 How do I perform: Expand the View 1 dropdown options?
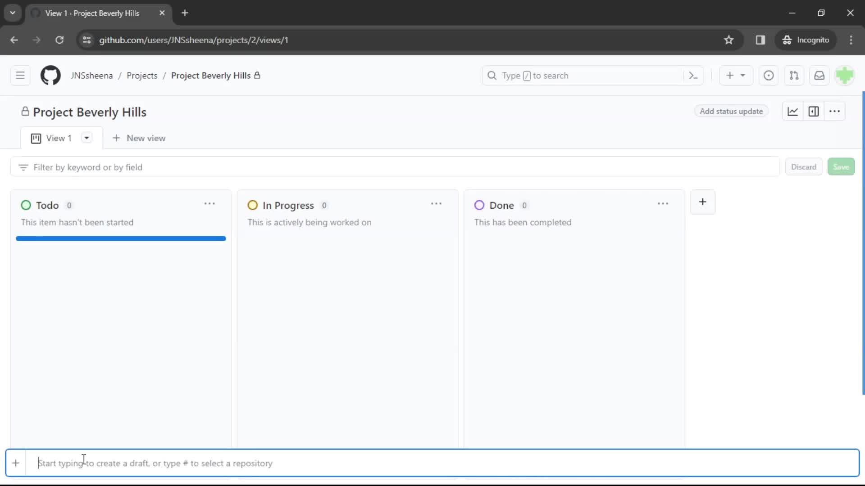tap(86, 138)
